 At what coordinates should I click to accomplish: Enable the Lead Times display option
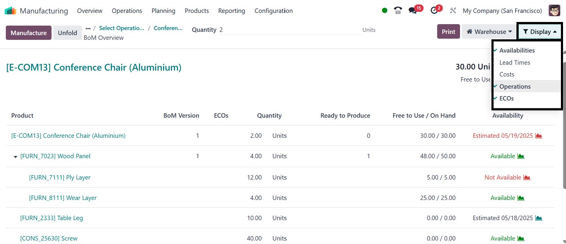[514, 63]
